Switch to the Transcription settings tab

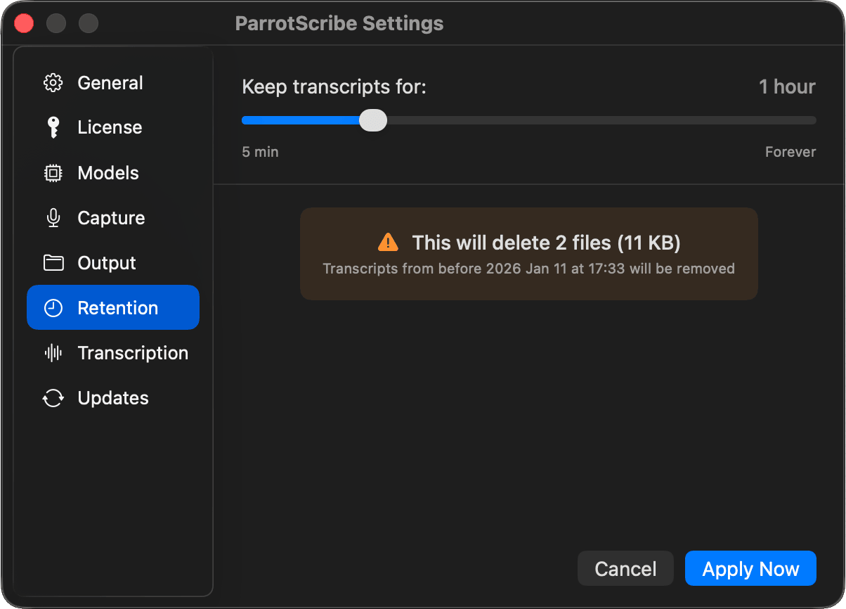(x=133, y=353)
